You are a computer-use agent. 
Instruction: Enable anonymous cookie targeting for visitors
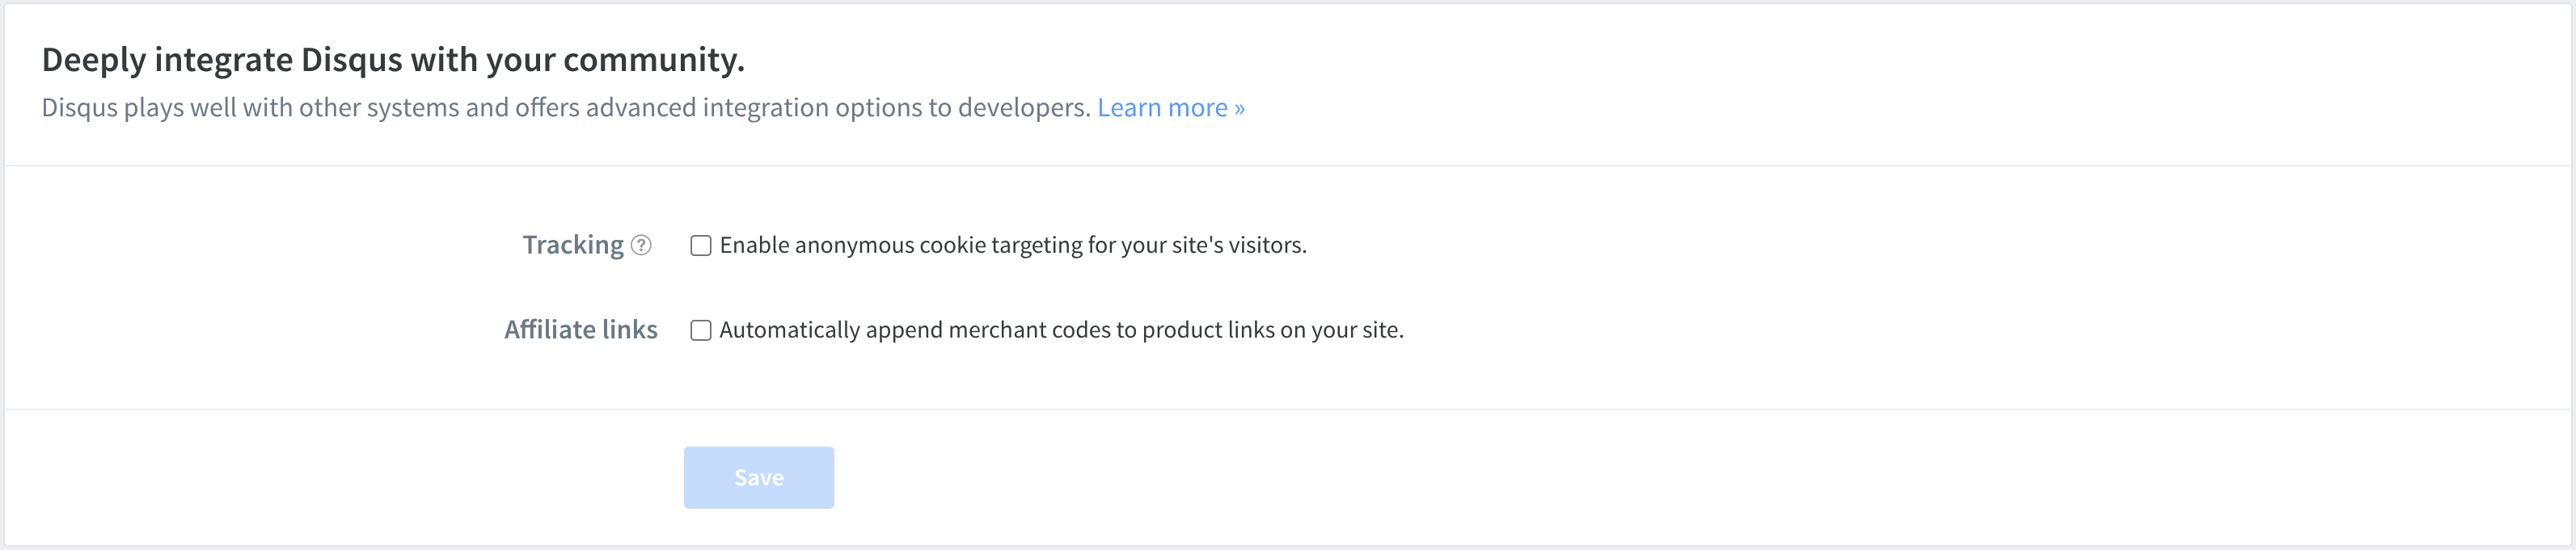pyautogui.click(x=700, y=245)
